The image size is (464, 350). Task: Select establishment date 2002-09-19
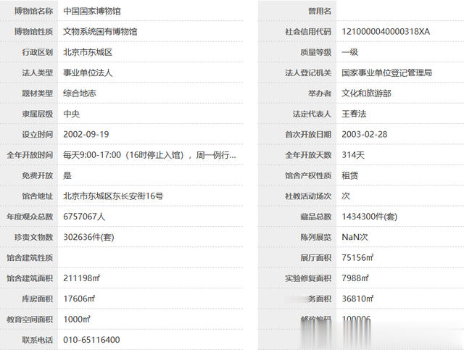(x=86, y=134)
